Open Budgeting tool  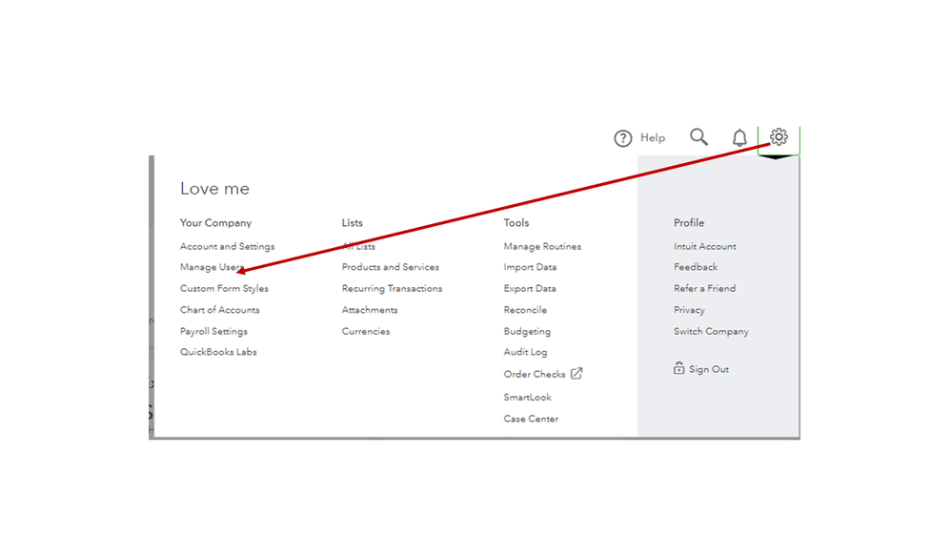point(527,332)
